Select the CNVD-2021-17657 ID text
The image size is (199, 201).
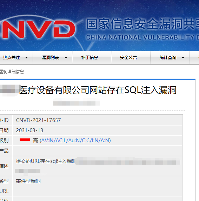click(38, 120)
